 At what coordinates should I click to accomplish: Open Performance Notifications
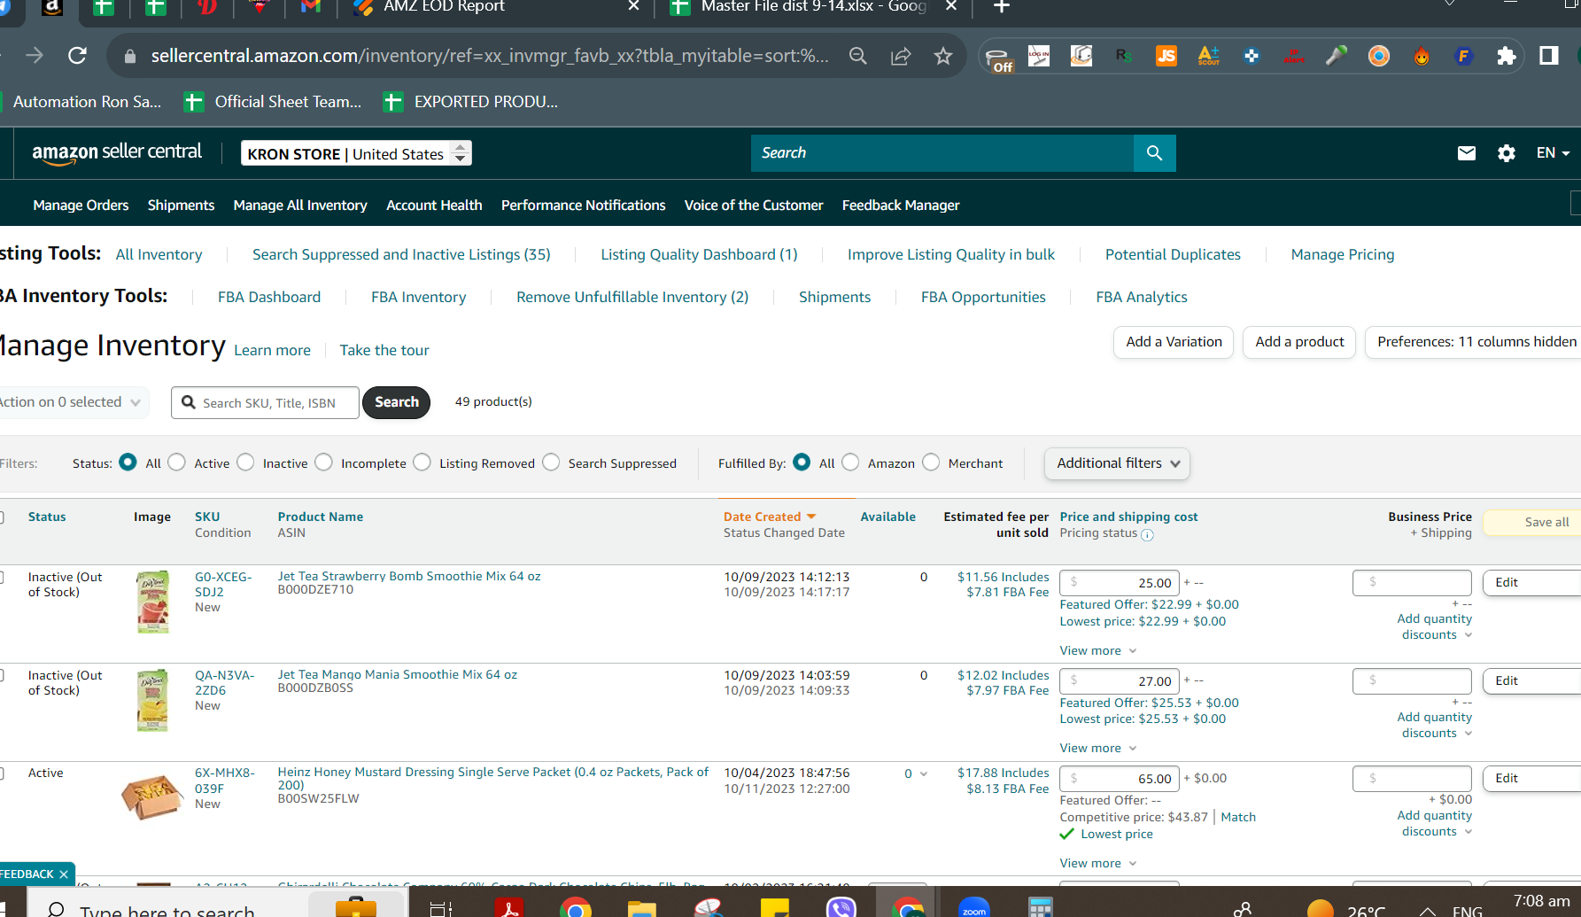(x=583, y=205)
